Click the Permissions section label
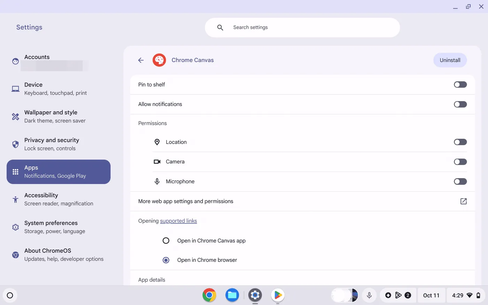Screen dimensions: 488x305 [152, 123]
